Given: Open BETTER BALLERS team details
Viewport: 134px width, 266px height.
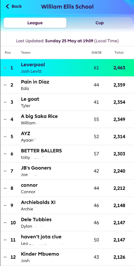Looking at the screenshot, I should (67, 154).
